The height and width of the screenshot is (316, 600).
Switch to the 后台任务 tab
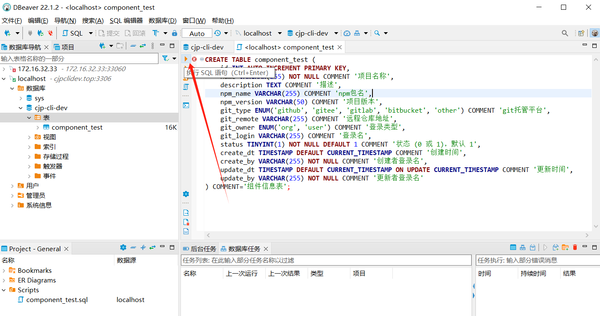199,249
